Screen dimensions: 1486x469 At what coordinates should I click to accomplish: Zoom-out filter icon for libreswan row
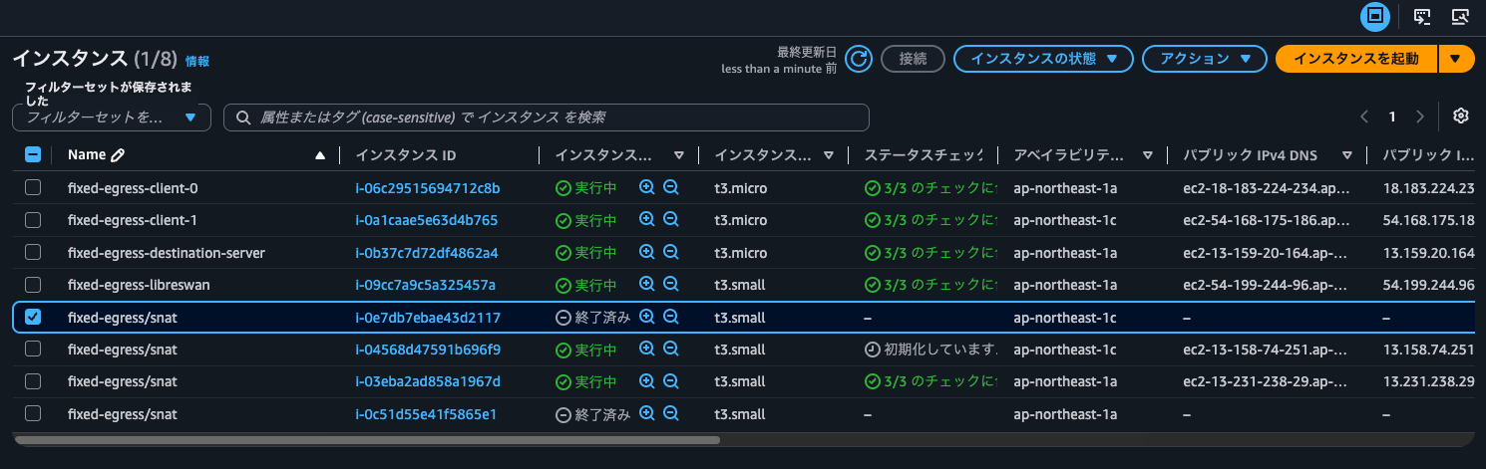click(x=671, y=284)
